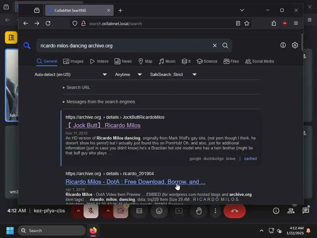317x238 pixels.
Task: Open the meeting chat panel icon
Action: 306,211
